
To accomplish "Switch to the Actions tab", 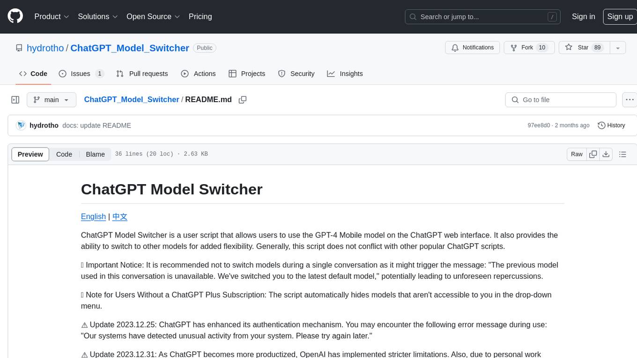I will 198,74.
